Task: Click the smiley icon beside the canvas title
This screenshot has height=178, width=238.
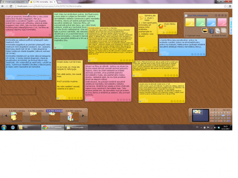Action: coord(186,16)
